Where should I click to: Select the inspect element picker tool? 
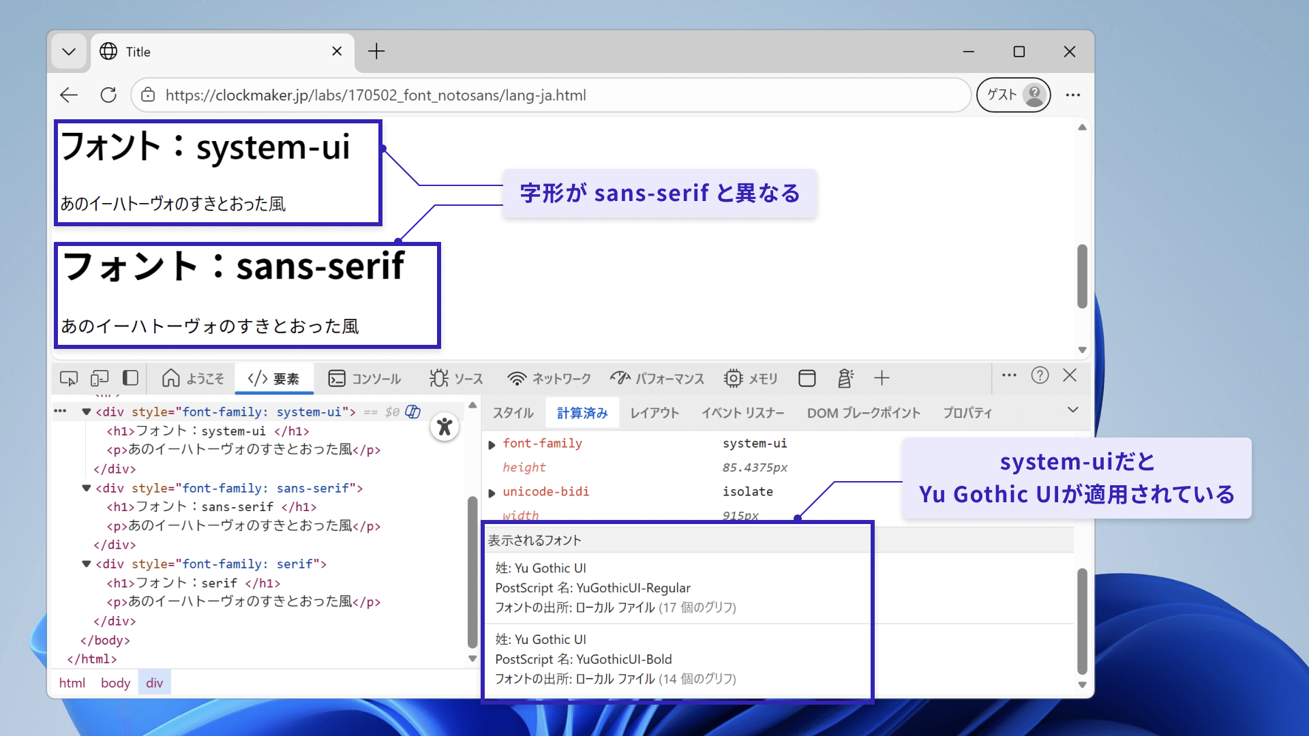(69, 378)
